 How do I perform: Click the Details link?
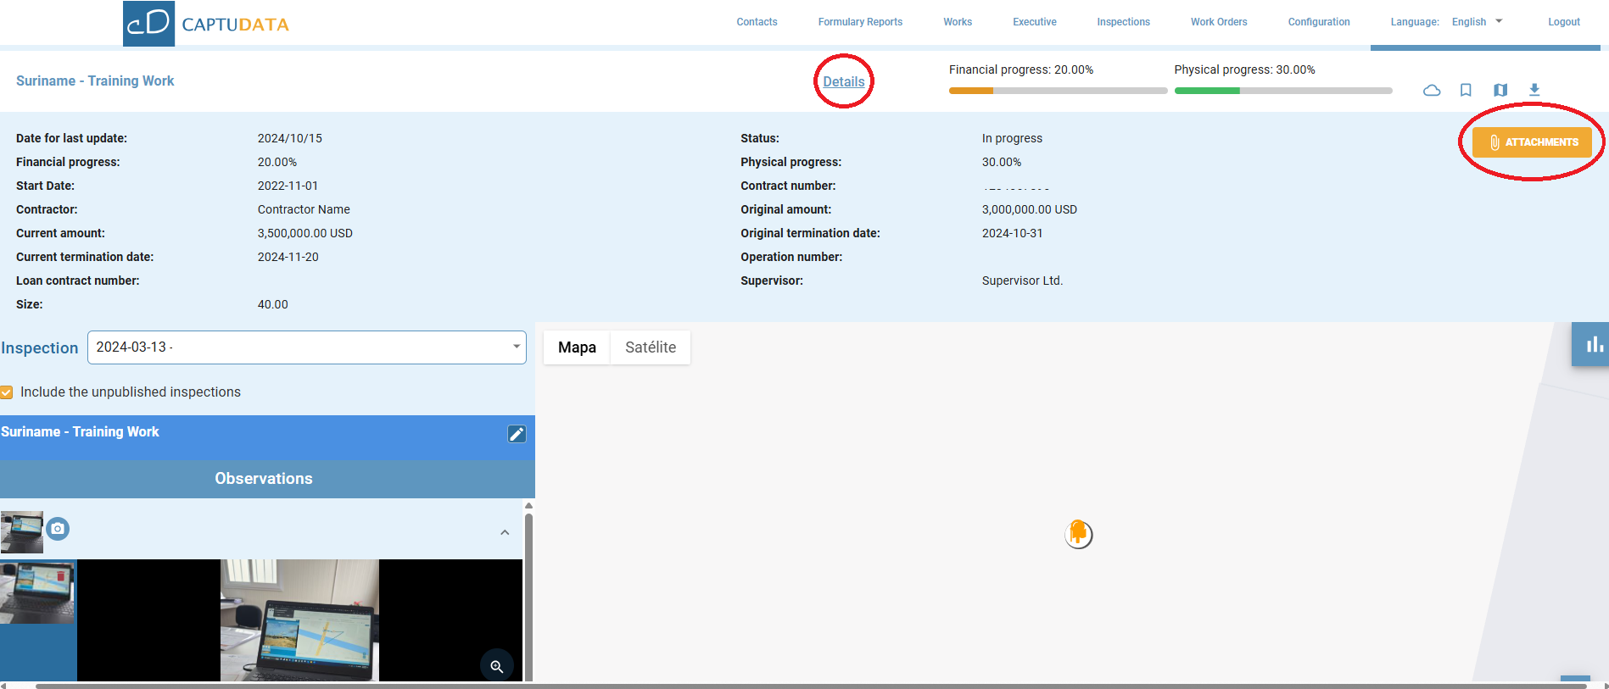point(844,81)
